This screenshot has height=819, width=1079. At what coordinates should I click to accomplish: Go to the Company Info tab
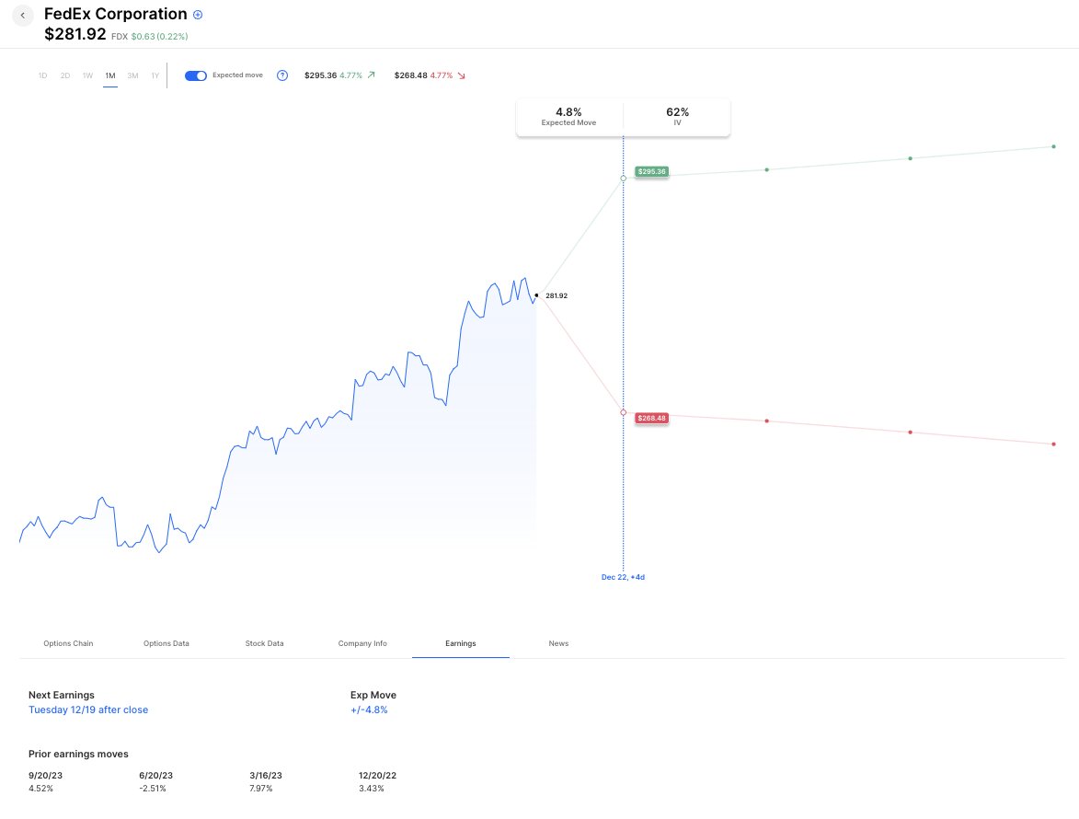(x=362, y=643)
